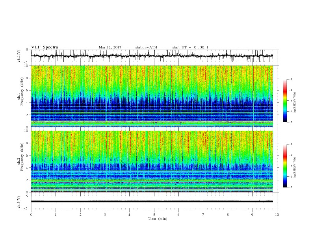The image size is (312, 241).
Task: Select the "Mar.12, 2017" date label
Action: pos(110,47)
